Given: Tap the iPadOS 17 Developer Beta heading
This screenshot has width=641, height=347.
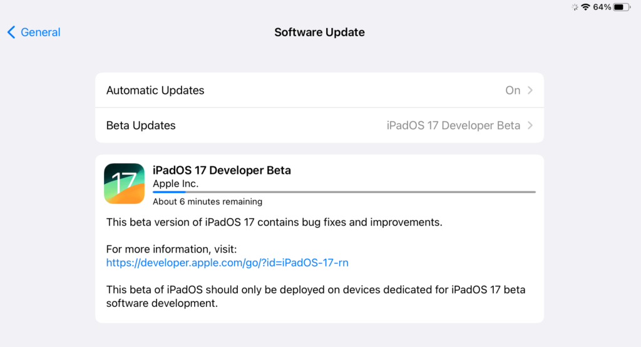Looking at the screenshot, I should (222, 170).
